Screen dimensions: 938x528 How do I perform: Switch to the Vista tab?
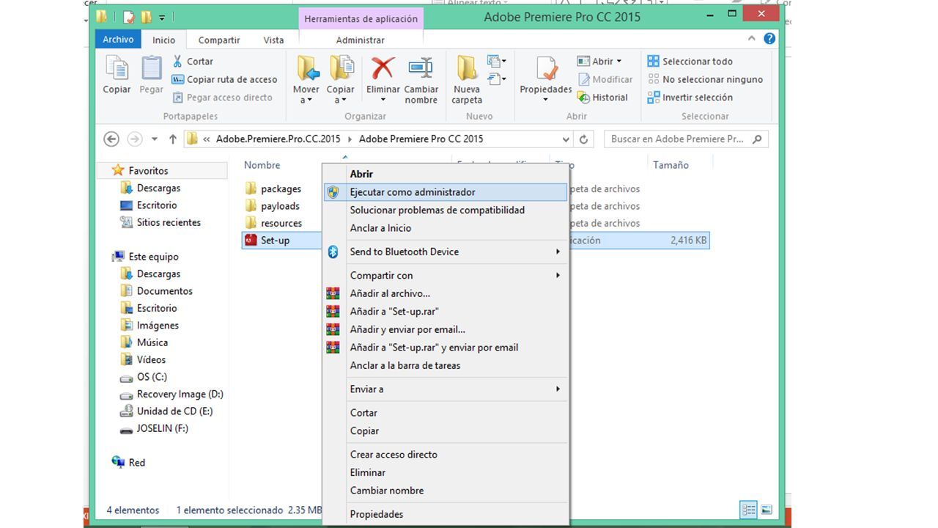click(x=273, y=40)
